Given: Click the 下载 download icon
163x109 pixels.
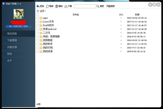Looking at the screenshot, I should (x=66, y=6).
